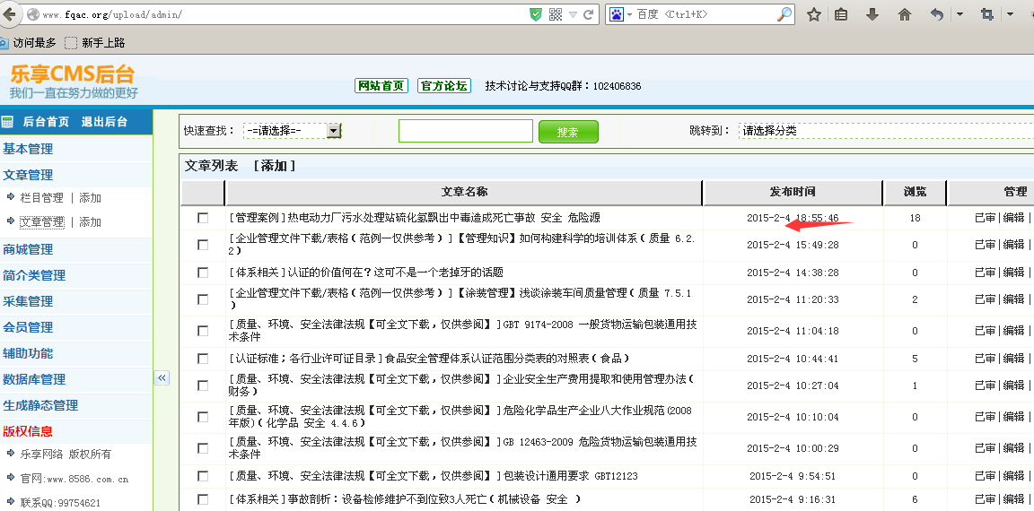Open downloads with the down arrow icon
This screenshot has width=1034, height=511.
[872, 14]
